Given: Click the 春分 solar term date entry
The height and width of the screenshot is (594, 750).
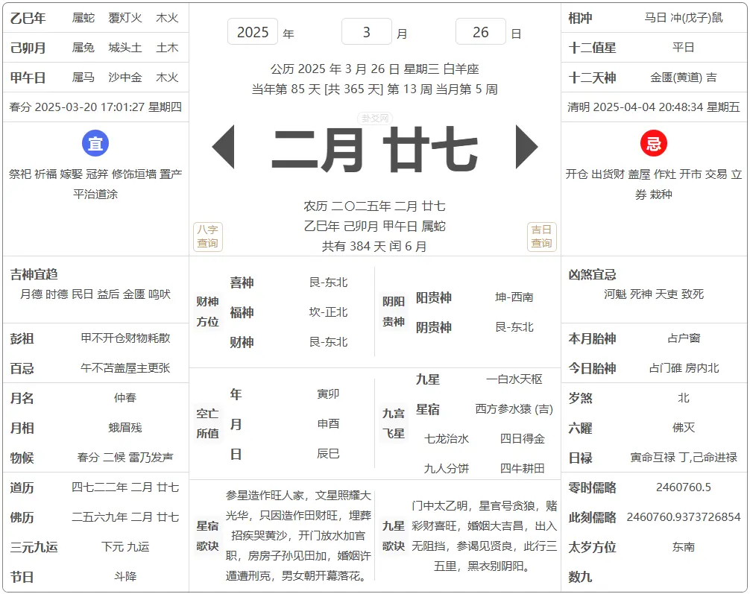Looking at the screenshot, I should tap(95, 107).
